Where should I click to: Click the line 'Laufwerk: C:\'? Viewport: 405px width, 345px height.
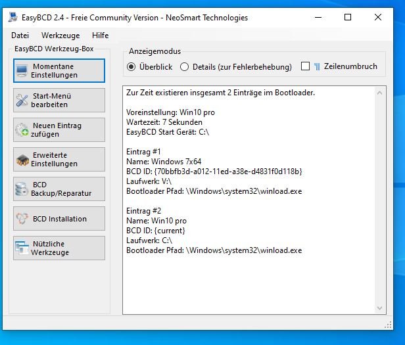tap(149, 241)
